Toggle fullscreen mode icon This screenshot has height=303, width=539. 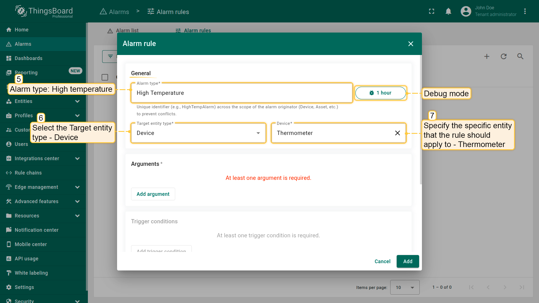pos(431,11)
